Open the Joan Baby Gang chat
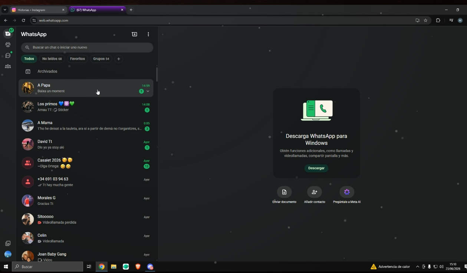 pos(86,256)
